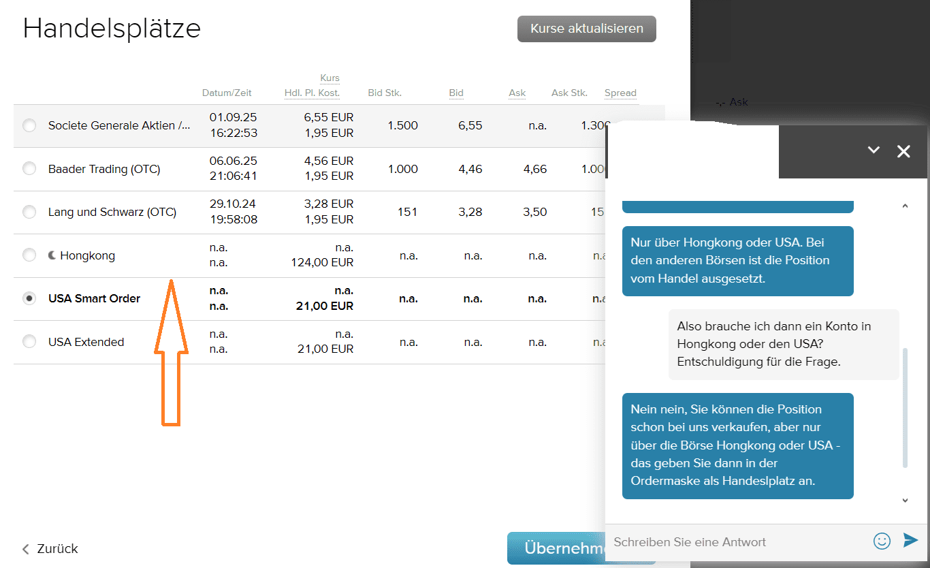Viewport: 930px width, 568px height.
Task: Click the 1.500 bid quantity
Action: click(403, 125)
